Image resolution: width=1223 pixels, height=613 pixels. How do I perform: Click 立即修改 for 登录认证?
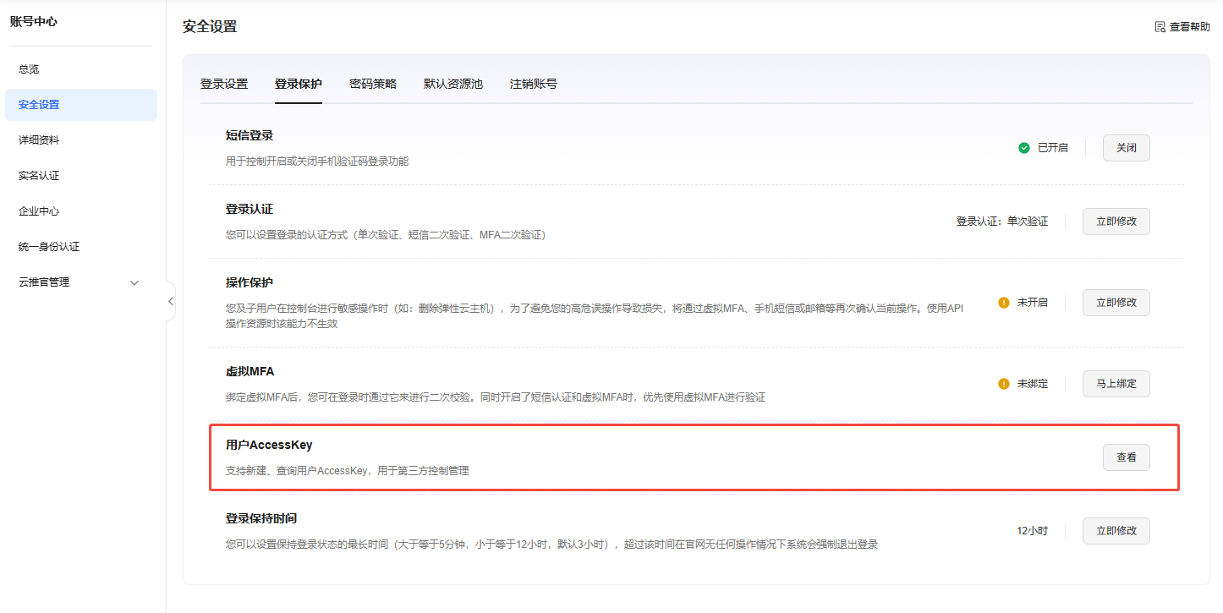pos(1116,222)
